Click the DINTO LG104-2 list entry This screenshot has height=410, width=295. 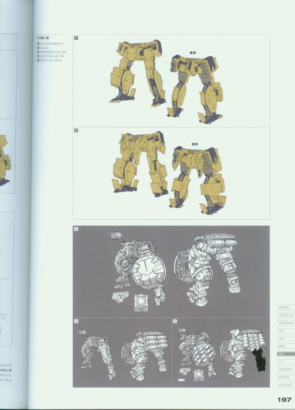click(49, 60)
